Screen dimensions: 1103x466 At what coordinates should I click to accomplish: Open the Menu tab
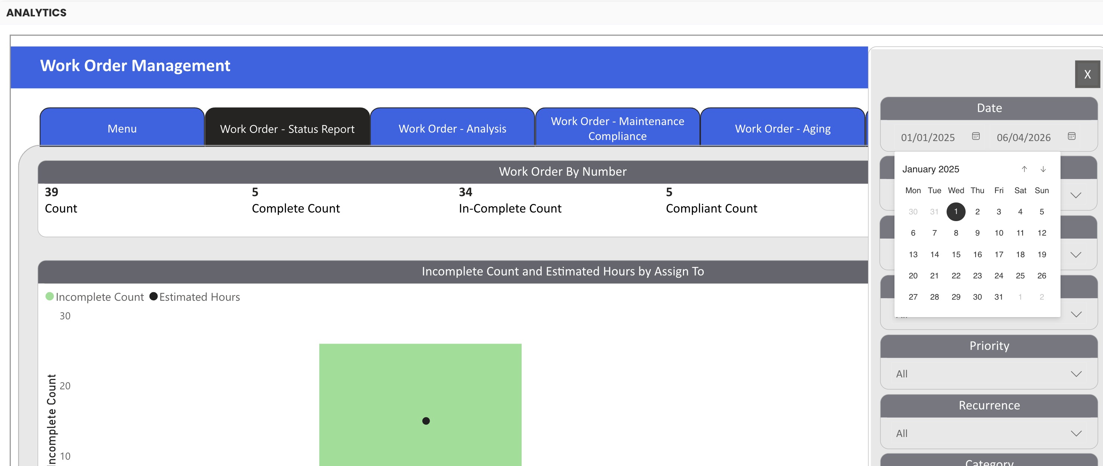(x=122, y=128)
